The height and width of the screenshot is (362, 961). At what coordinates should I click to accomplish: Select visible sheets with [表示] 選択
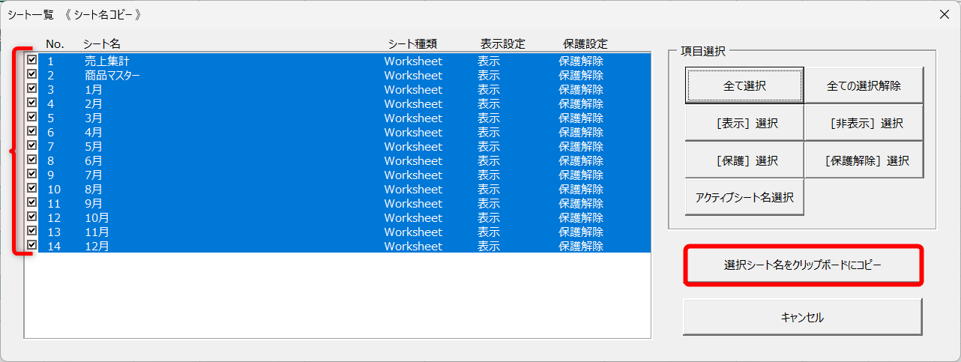coord(744,123)
